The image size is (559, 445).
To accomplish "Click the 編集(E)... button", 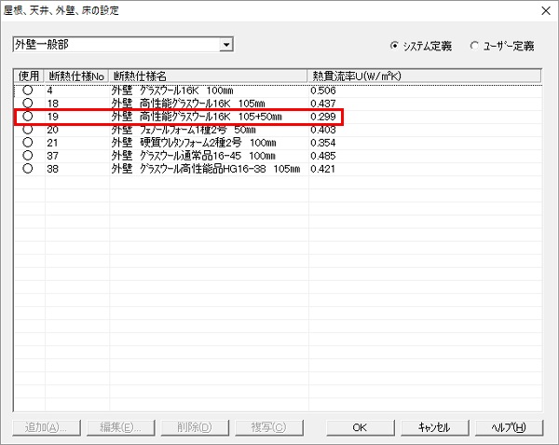I will 120,427.
